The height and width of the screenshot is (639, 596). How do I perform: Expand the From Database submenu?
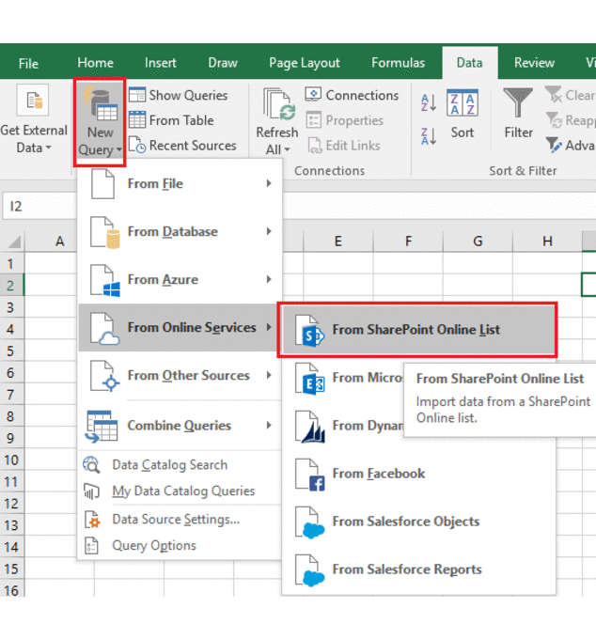coord(180,231)
